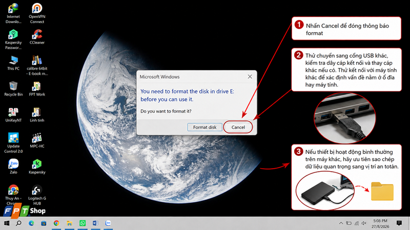
Task: Open the Windows Start menu
Action: pyautogui.click(x=7, y=223)
